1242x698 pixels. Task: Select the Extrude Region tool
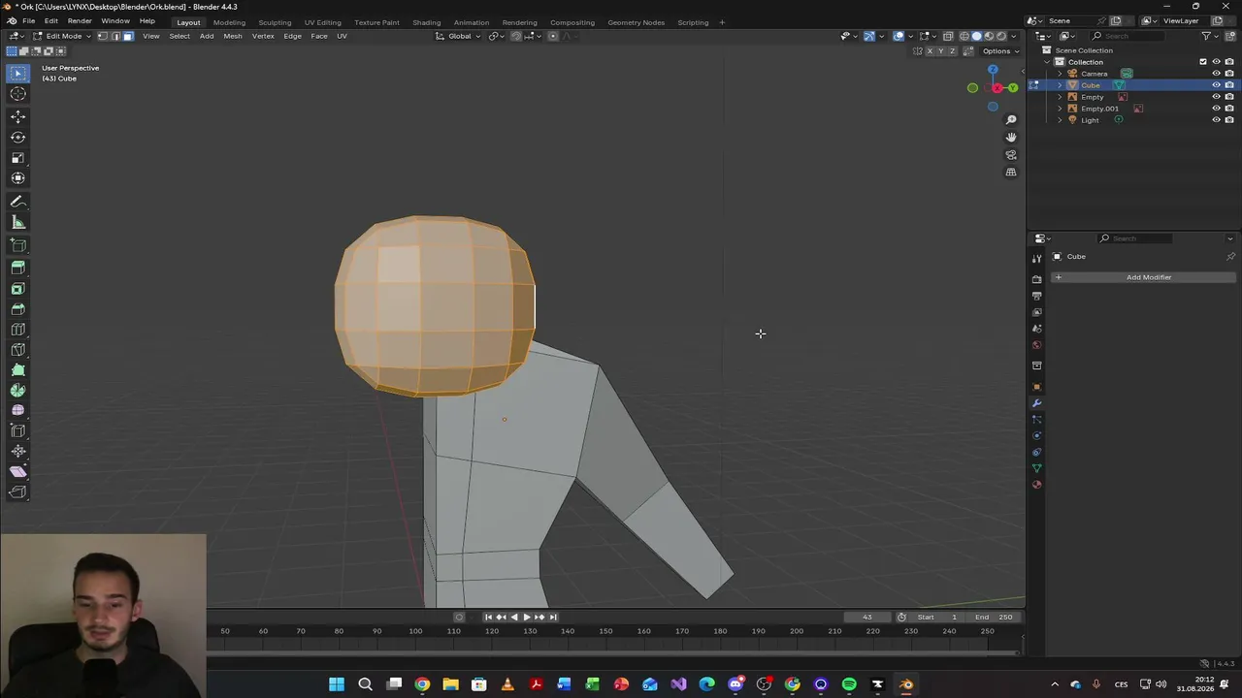tap(18, 268)
